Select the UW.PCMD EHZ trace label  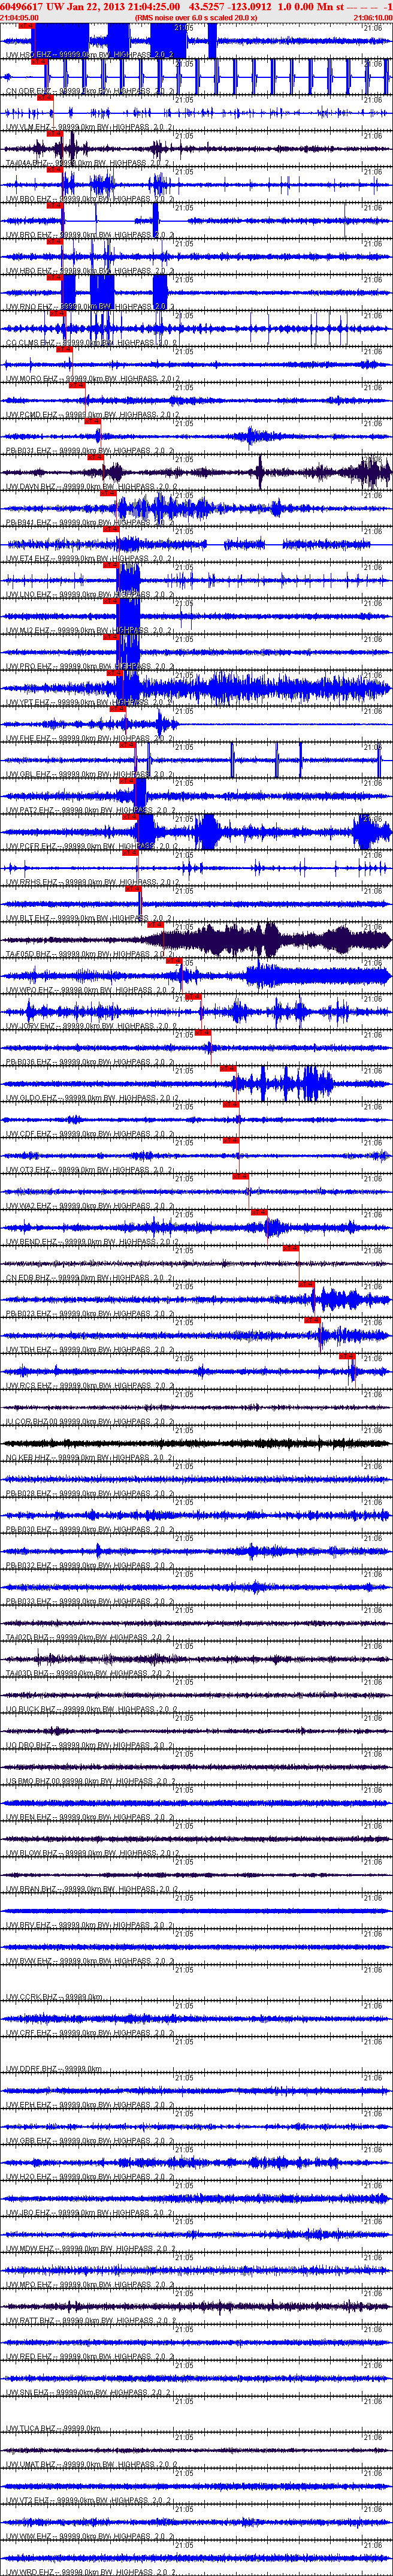[x=92, y=415]
